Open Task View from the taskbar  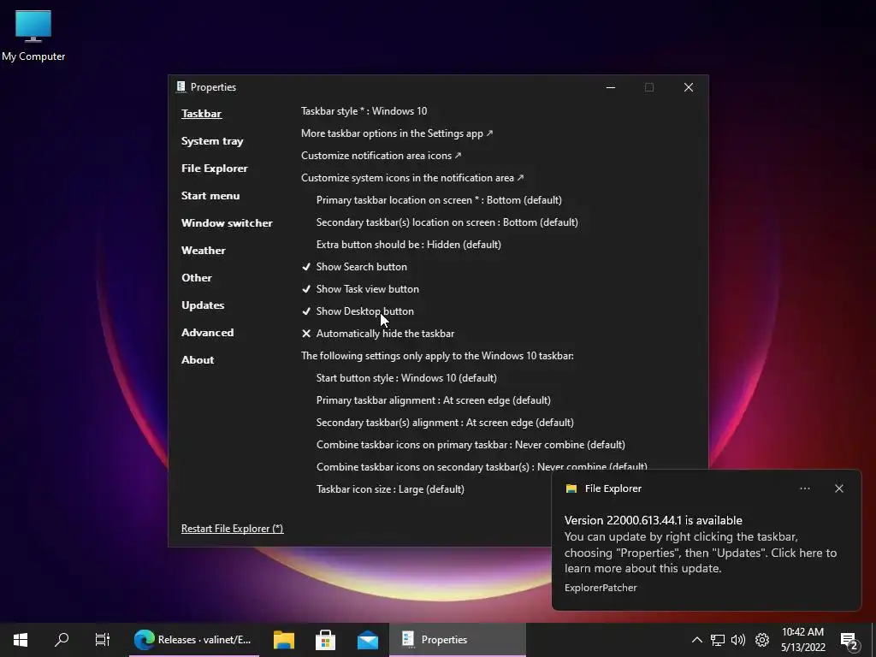click(x=103, y=640)
